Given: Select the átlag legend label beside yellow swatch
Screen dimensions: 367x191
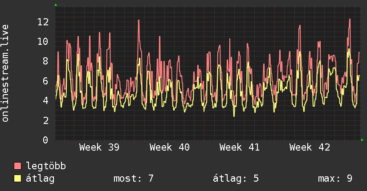Looking at the screenshot, I should pos(40,179).
